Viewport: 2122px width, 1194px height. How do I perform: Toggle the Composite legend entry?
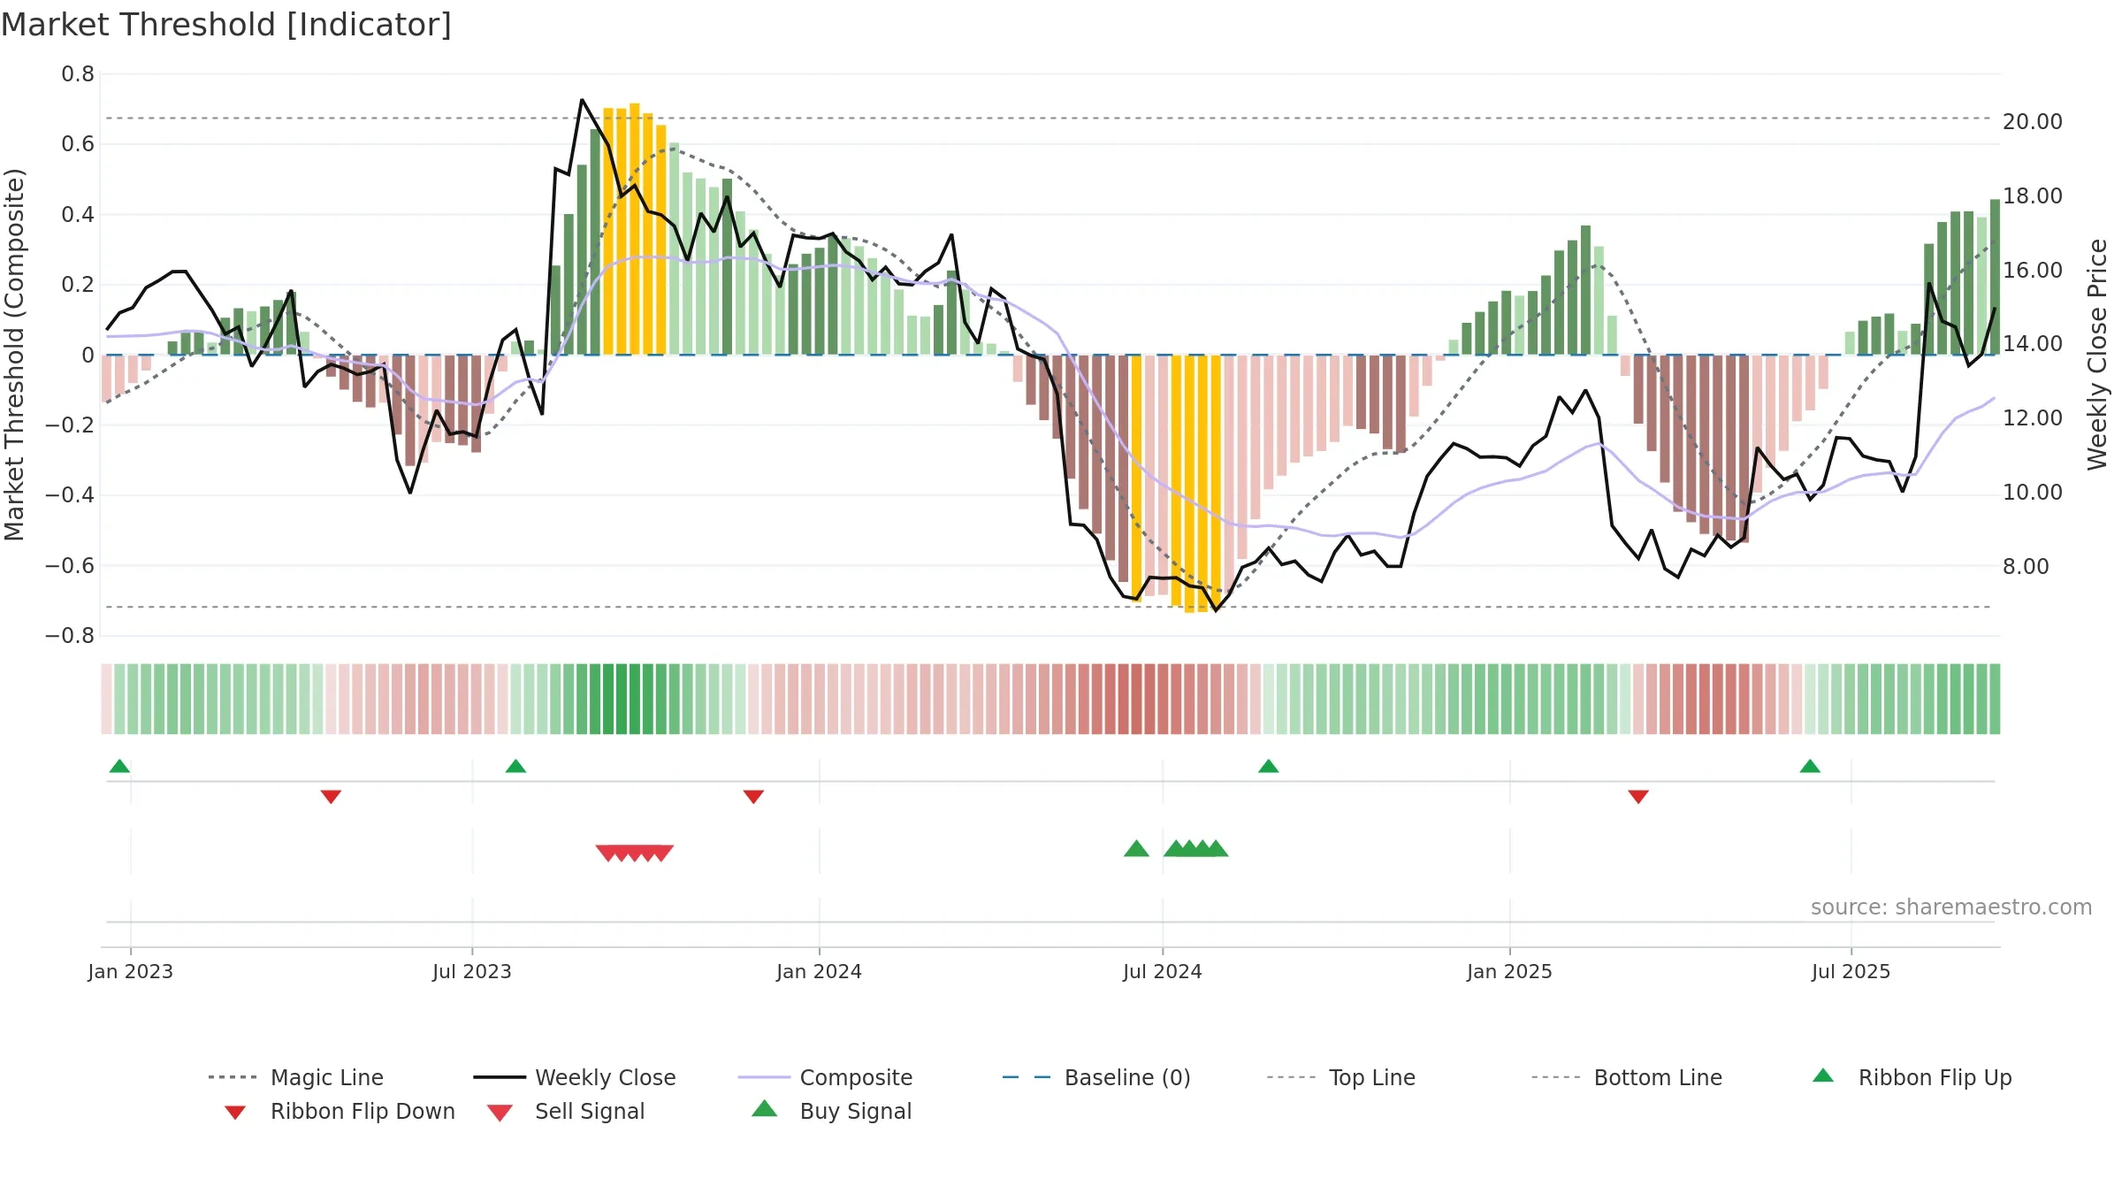[x=825, y=1077]
